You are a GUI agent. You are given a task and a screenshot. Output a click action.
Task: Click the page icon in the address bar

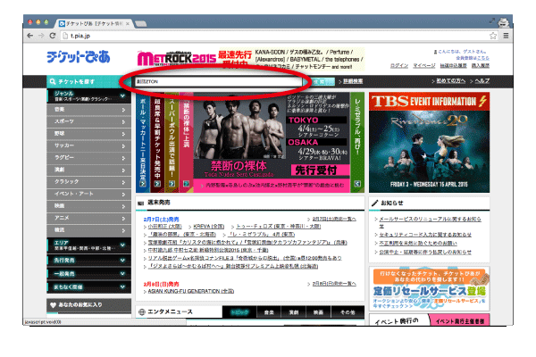pyautogui.click(x=65, y=36)
